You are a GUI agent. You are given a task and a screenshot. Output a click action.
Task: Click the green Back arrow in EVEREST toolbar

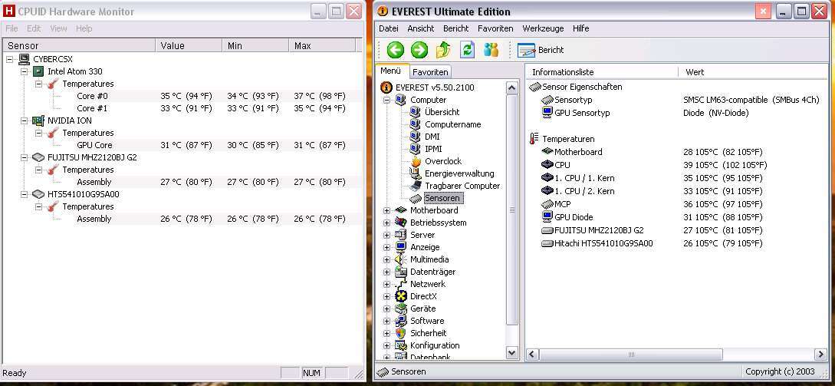pos(395,50)
